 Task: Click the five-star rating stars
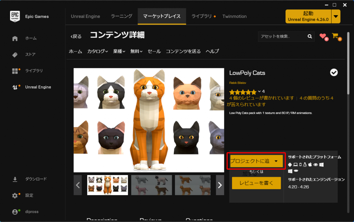tap(243, 92)
